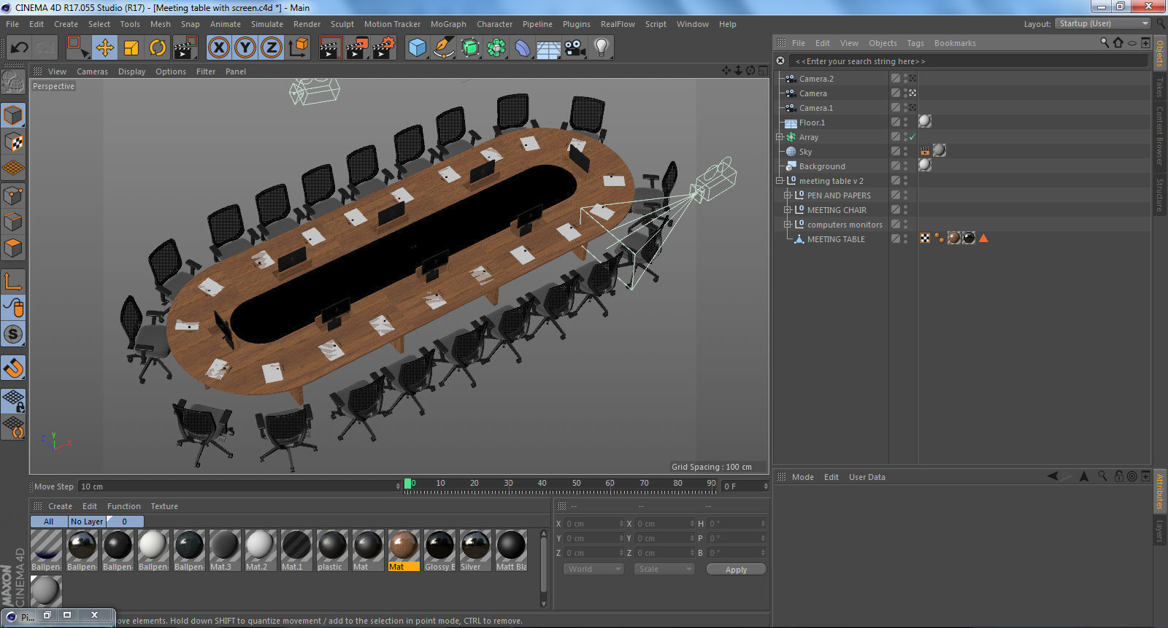Click the Locked Workplane icon

pyautogui.click(x=13, y=400)
